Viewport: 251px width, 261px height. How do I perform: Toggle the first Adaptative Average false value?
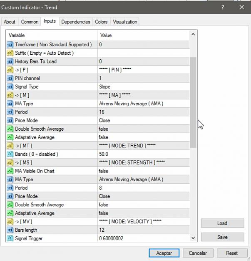pyautogui.click(x=144, y=137)
